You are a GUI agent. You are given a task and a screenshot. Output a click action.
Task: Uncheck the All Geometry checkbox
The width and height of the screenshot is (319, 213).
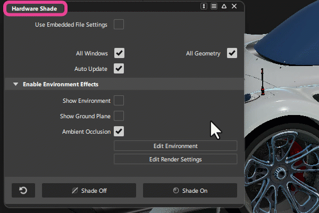coord(232,53)
